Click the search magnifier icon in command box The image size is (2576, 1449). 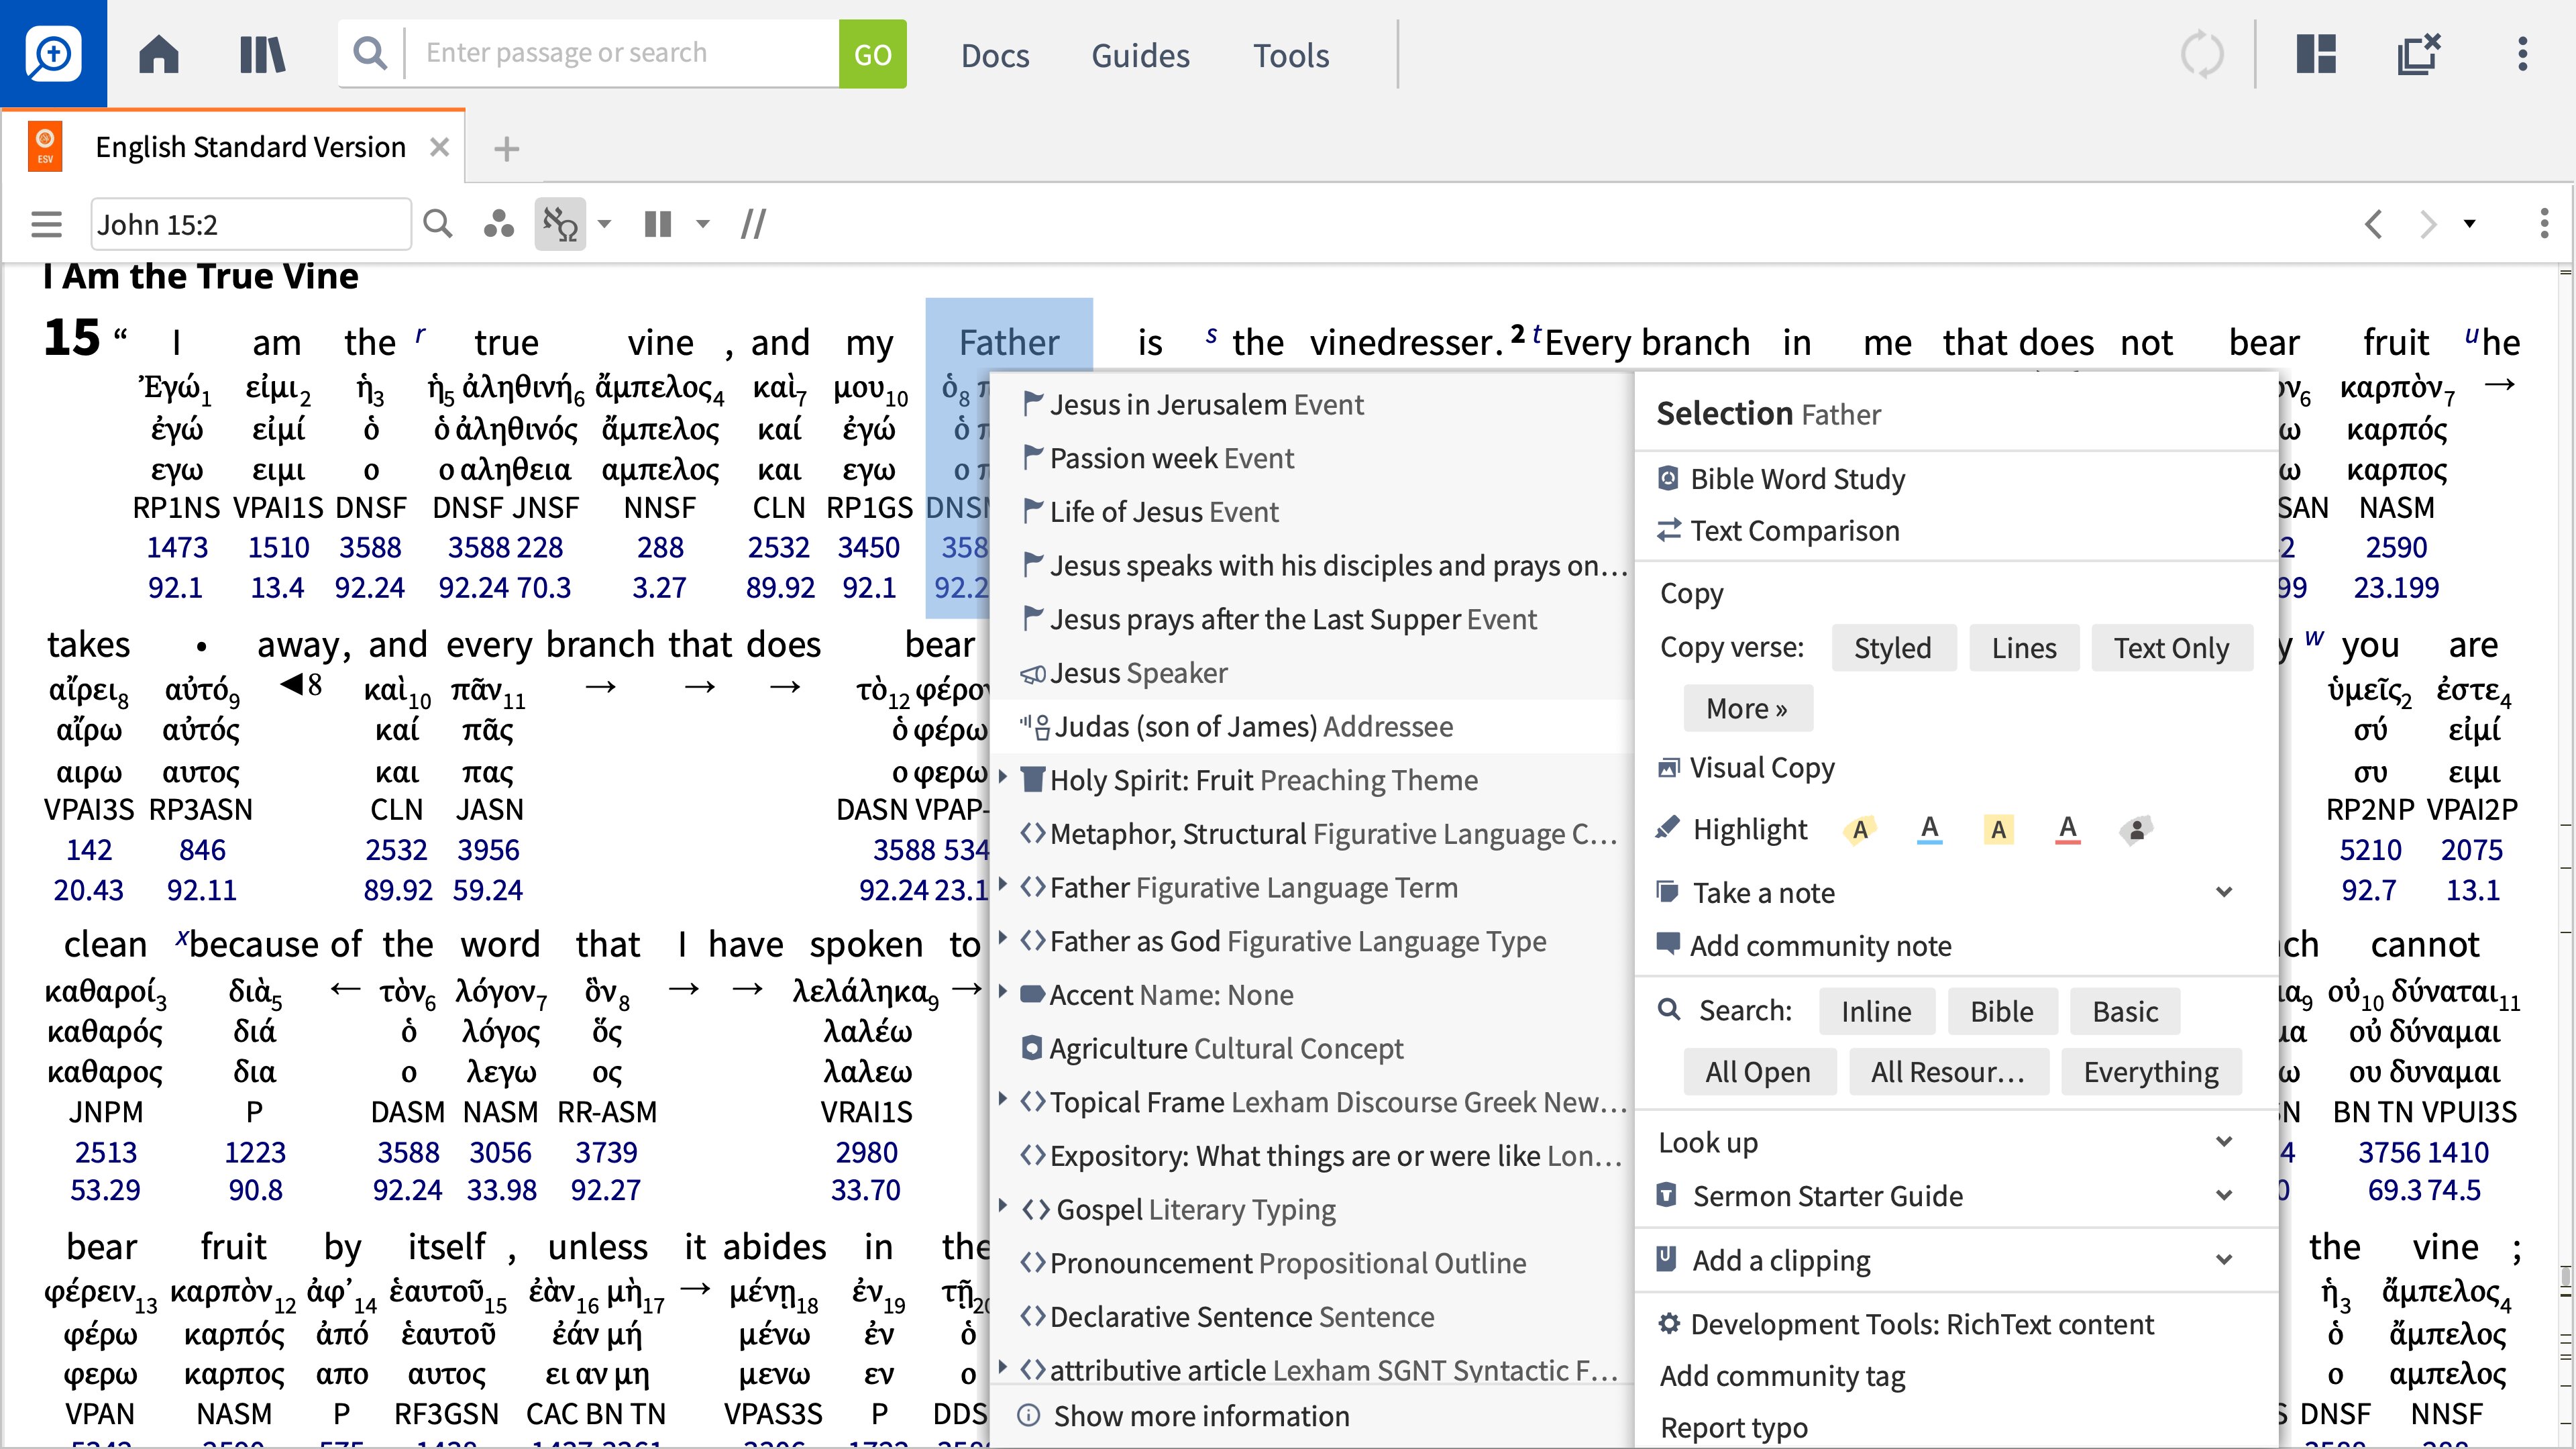[371, 53]
